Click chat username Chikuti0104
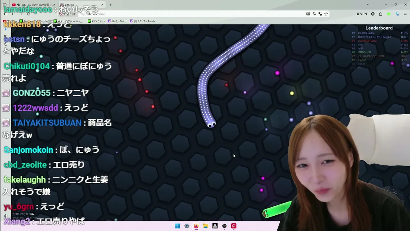The height and width of the screenshot is (231, 410). pyautogui.click(x=27, y=66)
